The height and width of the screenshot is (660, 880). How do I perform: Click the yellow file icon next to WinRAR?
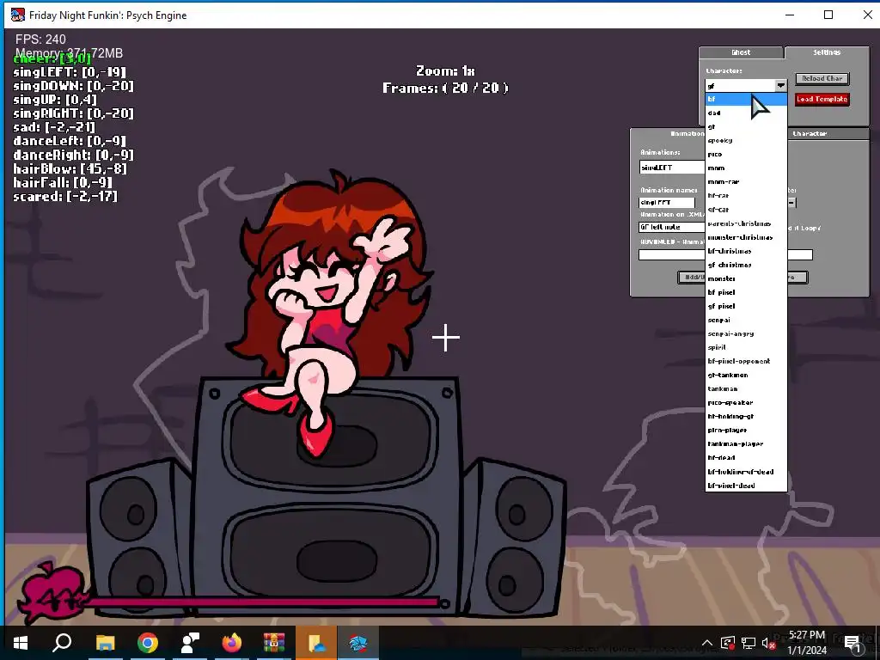tap(315, 643)
